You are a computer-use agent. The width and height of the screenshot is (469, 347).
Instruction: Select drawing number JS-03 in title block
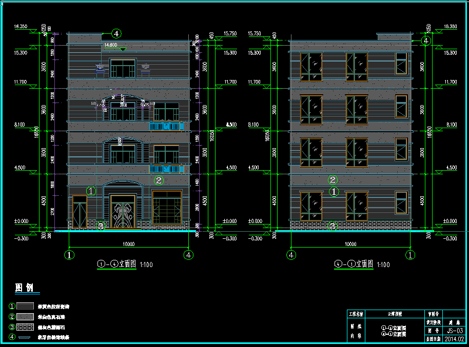tap(454, 331)
